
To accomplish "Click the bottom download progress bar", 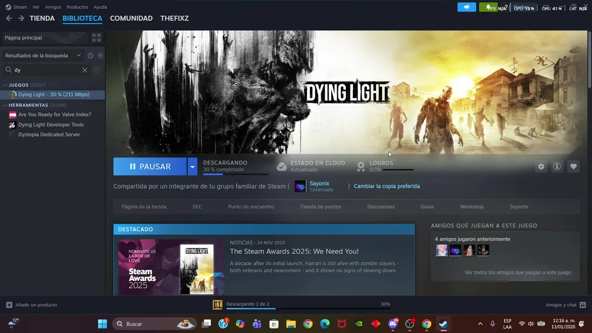I will 308,308.
